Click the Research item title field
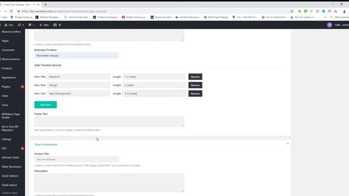This screenshot has width=349, height=196. point(79,77)
